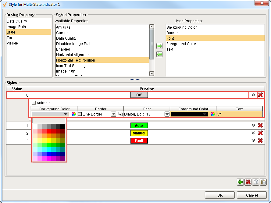This screenshot has width=271, height=203.
Task: Click the green add style button
Action: pyautogui.click(x=240, y=182)
